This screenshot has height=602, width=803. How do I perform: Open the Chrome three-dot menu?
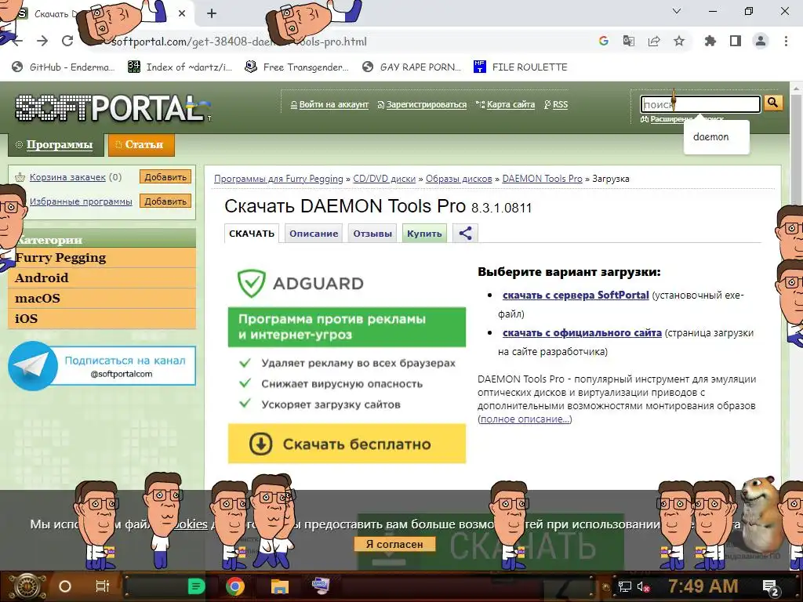[x=786, y=42]
